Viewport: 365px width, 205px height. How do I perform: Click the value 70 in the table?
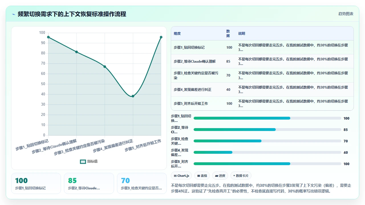tap(228, 75)
